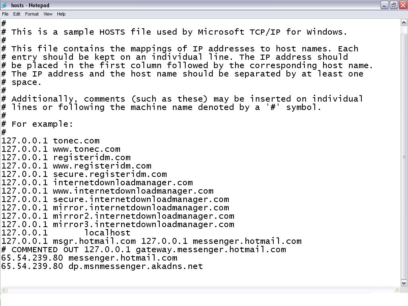Click the Notepad icon in the title bar
This screenshot has height=306, width=408.
click(4, 5)
